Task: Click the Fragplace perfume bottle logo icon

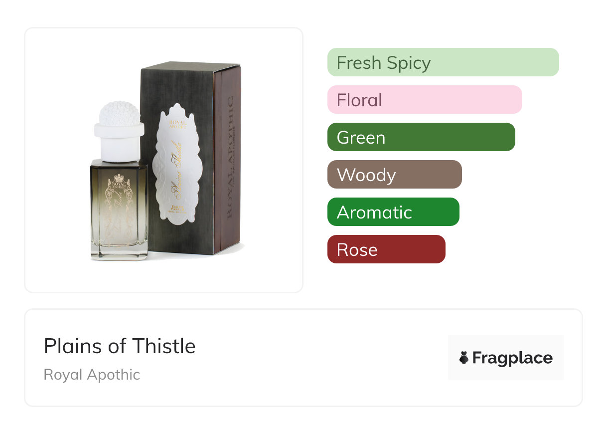Action: pos(464,358)
